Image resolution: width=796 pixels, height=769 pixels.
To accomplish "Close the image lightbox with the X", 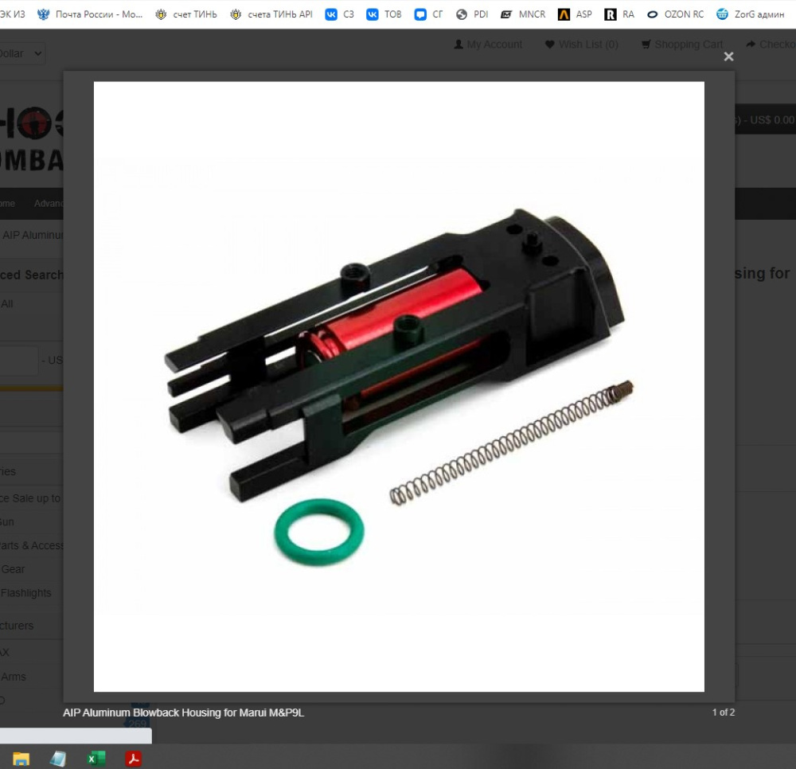I will pyautogui.click(x=728, y=57).
